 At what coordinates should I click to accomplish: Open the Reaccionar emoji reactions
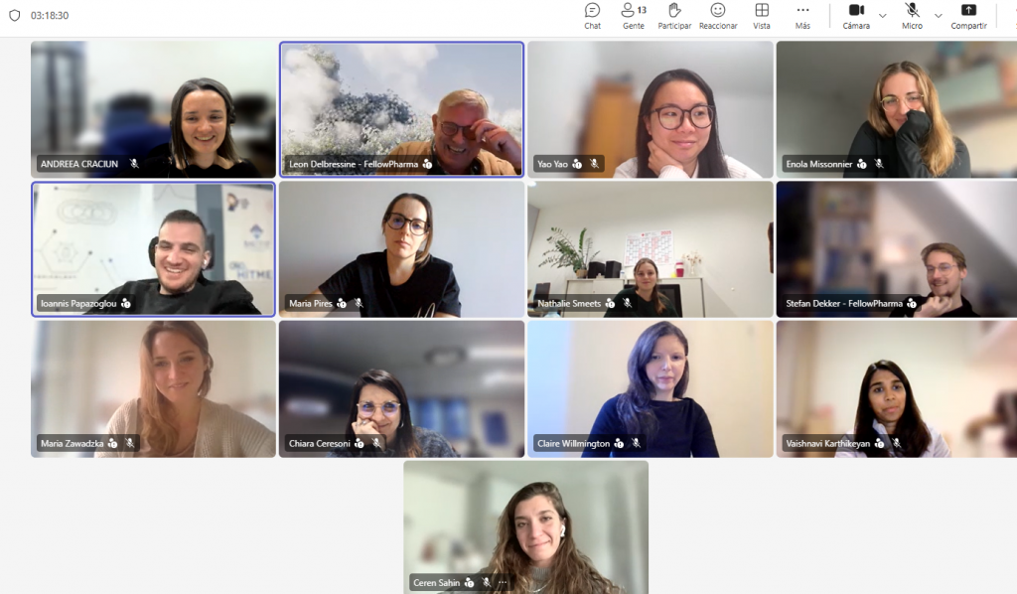tap(717, 16)
